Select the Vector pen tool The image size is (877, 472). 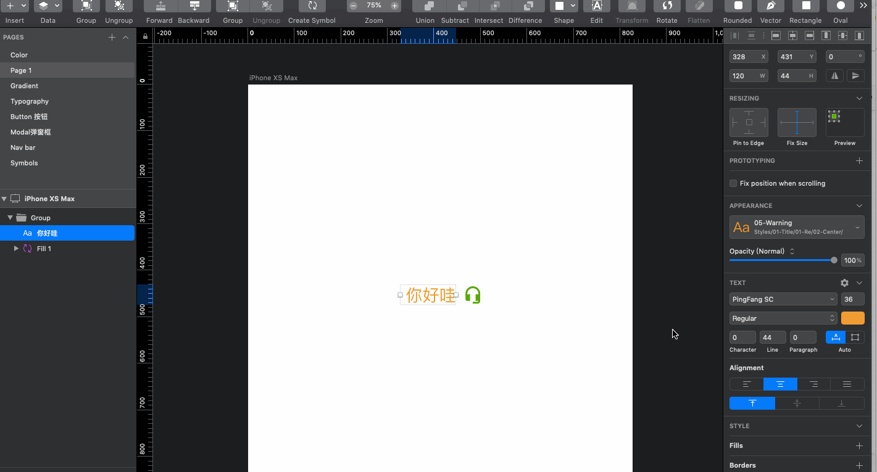tap(771, 6)
